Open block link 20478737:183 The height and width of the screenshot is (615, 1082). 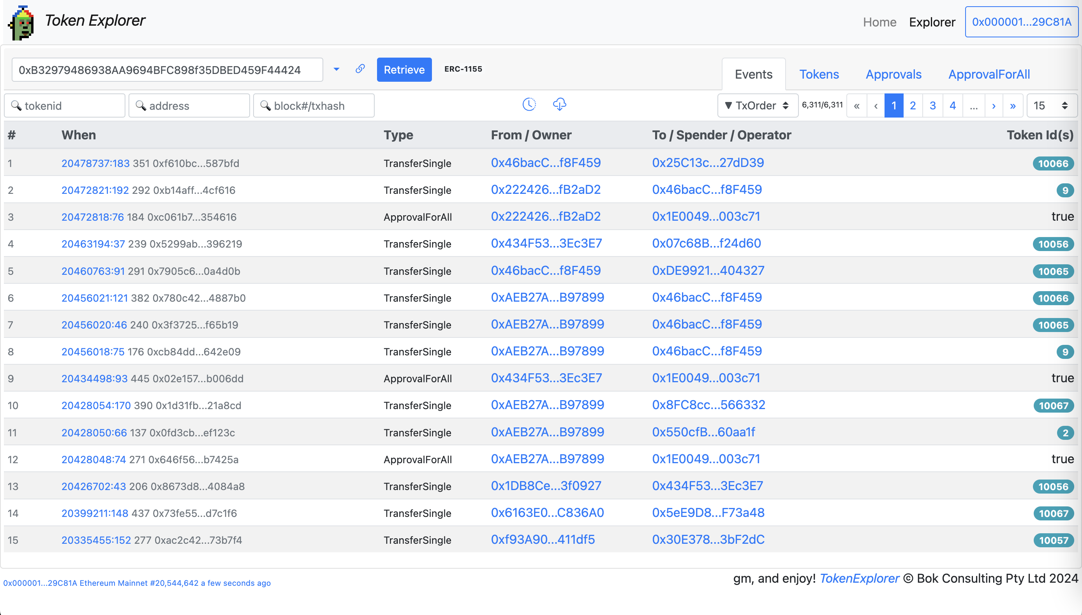(95, 163)
